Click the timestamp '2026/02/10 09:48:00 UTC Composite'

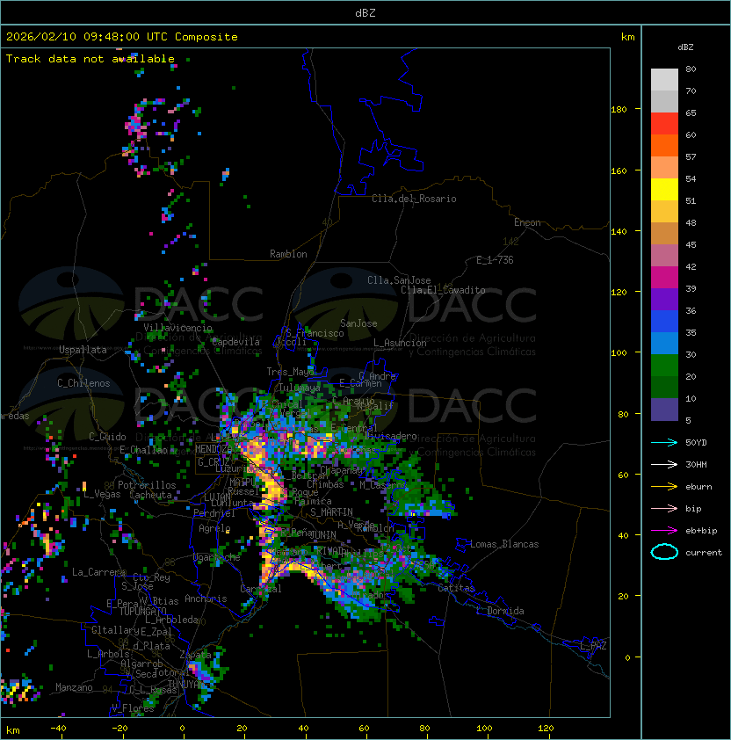click(122, 37)
